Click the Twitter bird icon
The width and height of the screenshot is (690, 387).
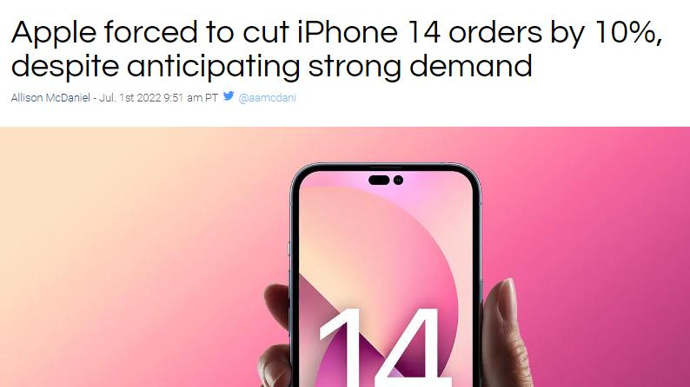229,96
